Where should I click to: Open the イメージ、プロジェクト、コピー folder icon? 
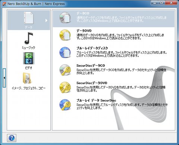coord(27,78)
